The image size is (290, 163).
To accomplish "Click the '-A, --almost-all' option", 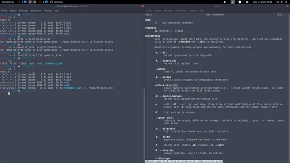I will coord(165,61).
